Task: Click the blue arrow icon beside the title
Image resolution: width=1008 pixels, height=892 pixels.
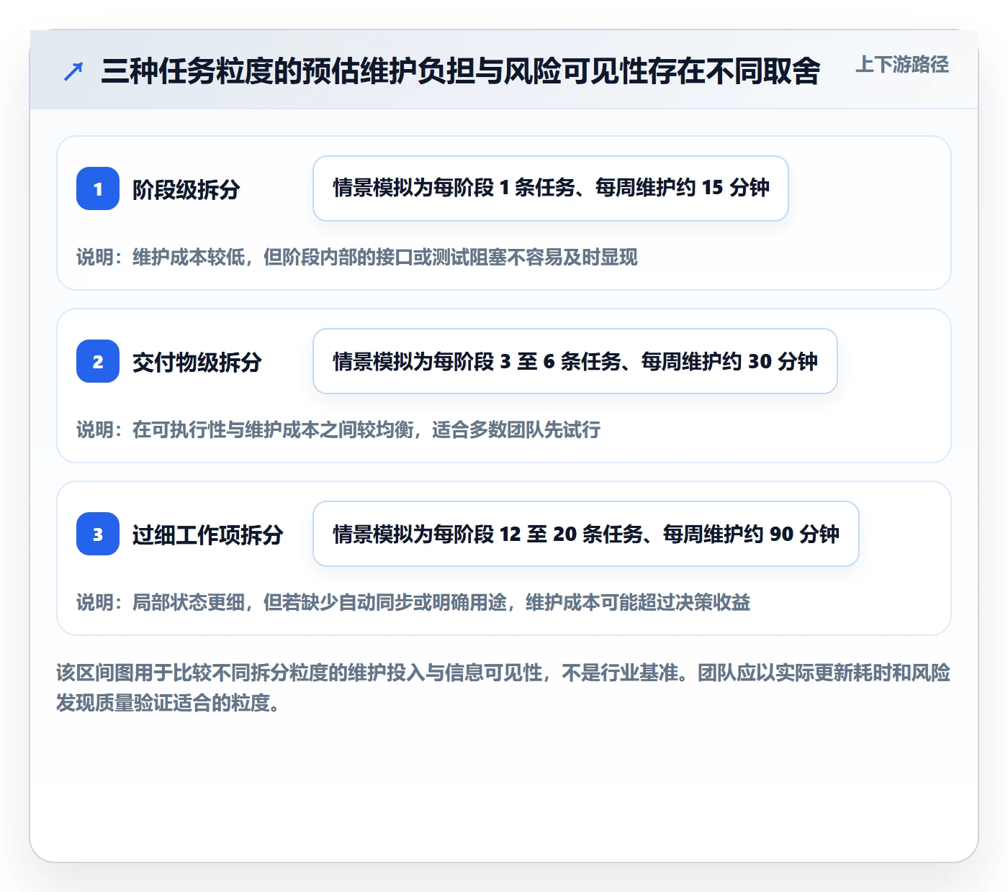Action: coord(73,71)
